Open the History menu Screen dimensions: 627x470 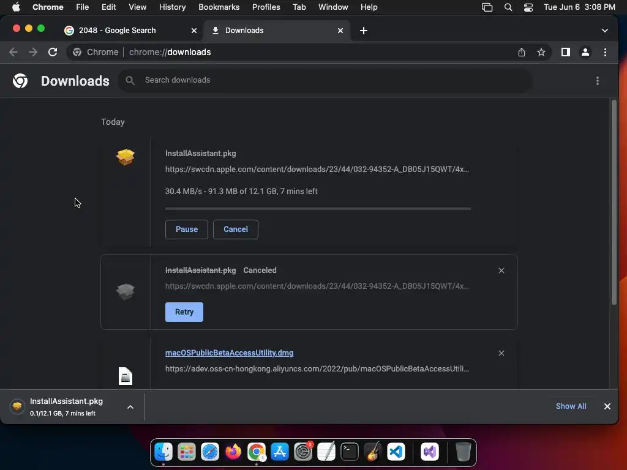(x=172, y=7)
